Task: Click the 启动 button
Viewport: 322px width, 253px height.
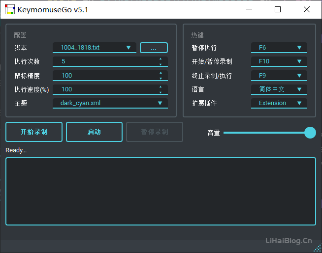Action: 94,132
